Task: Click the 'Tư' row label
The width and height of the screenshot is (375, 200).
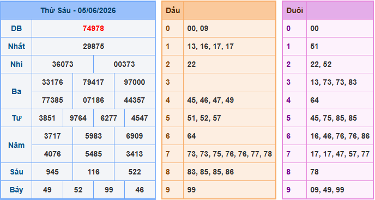Action: (16, 118)
